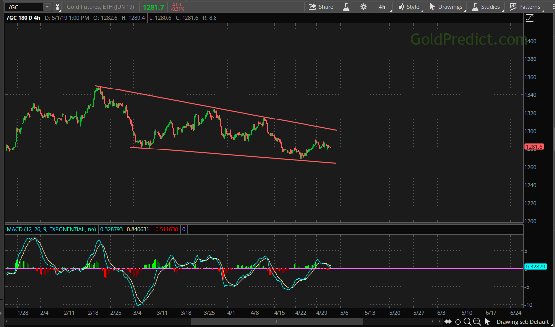The height and width of the screenshot is (327, 555).
Task: Open the Studies menu
Action: [x=486, y=7]
